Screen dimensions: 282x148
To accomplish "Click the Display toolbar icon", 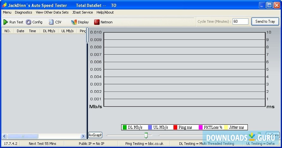I will (74, 22).
